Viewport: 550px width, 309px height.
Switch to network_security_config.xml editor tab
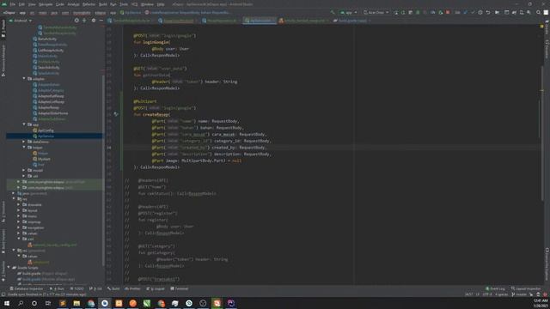point(303,21)
